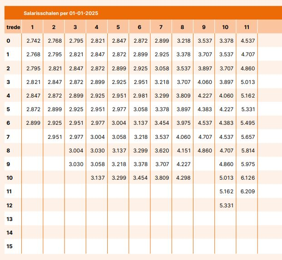Select the row label for trede 15
Viewport: 282px width, 260px height.
(9, 246)
